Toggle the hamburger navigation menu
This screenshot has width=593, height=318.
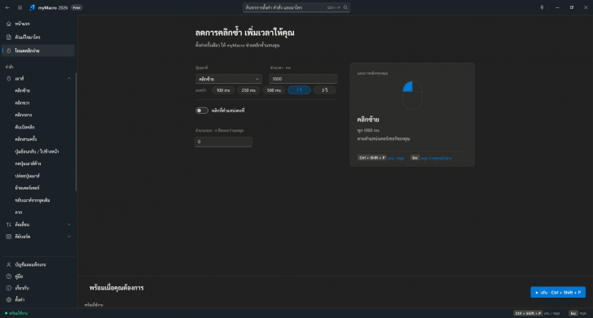20,7
